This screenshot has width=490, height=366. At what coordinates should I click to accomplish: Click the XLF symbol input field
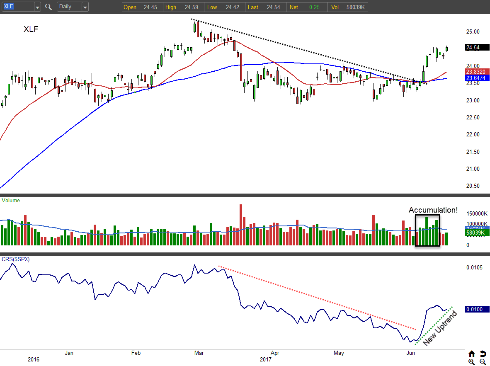(x=17, y=7)
